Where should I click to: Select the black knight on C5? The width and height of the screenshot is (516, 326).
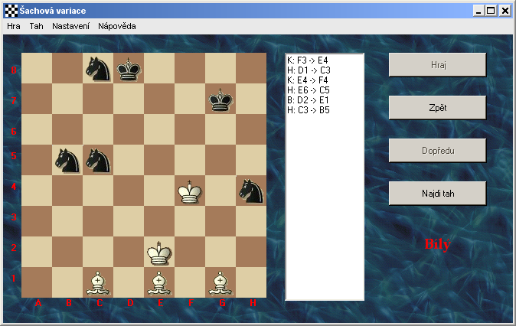click(98, 160)
